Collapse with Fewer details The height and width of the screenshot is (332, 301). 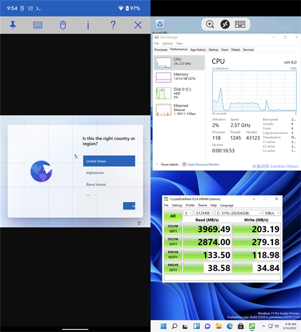coord(167,164)
